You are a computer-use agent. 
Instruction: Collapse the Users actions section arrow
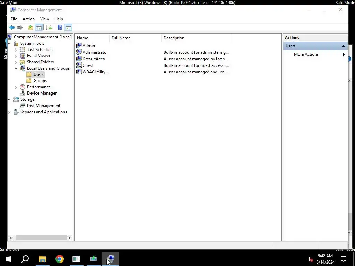(344, 46)
